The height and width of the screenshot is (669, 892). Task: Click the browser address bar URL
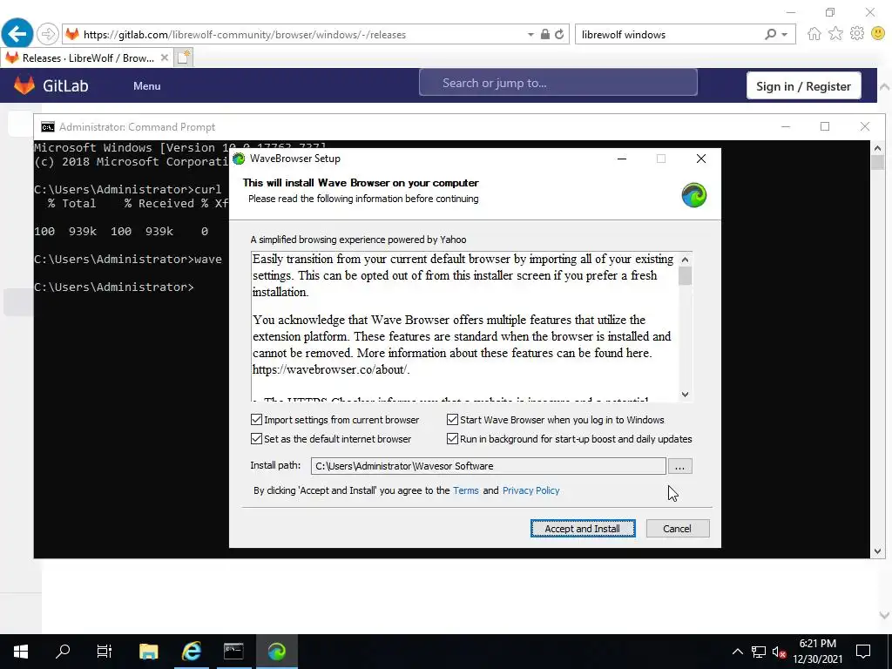point(245,35)
